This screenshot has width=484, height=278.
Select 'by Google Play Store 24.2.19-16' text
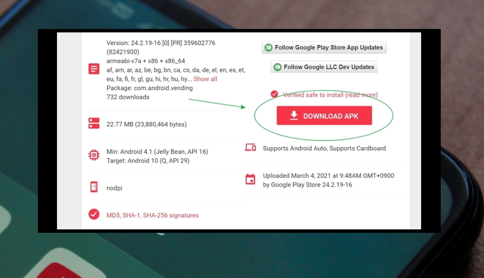click(x=308, y=185)
